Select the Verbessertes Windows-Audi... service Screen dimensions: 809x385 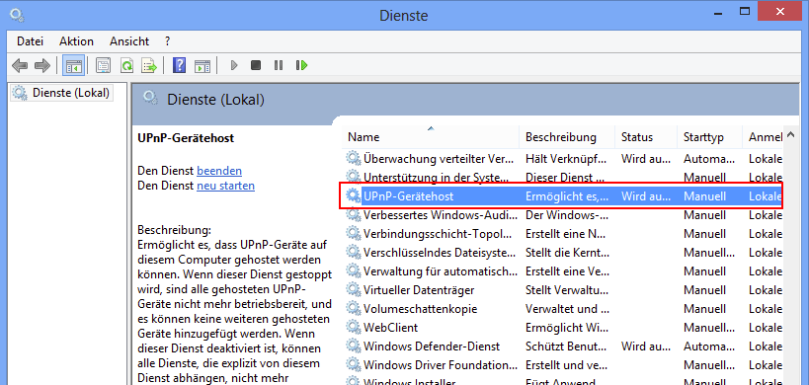point(441,214)
